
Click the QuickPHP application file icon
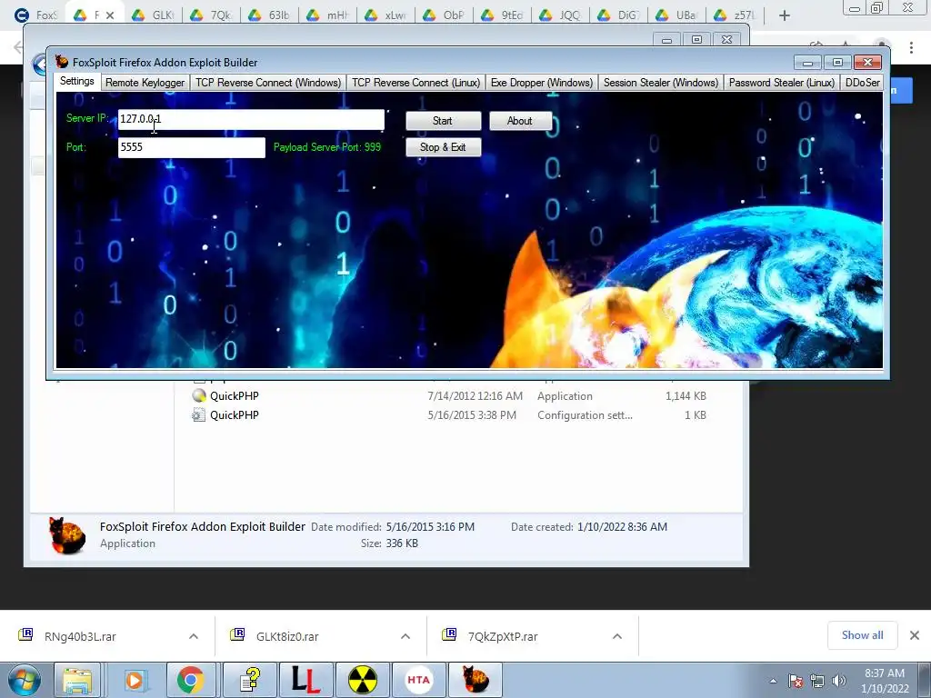[x=199, y=396]
